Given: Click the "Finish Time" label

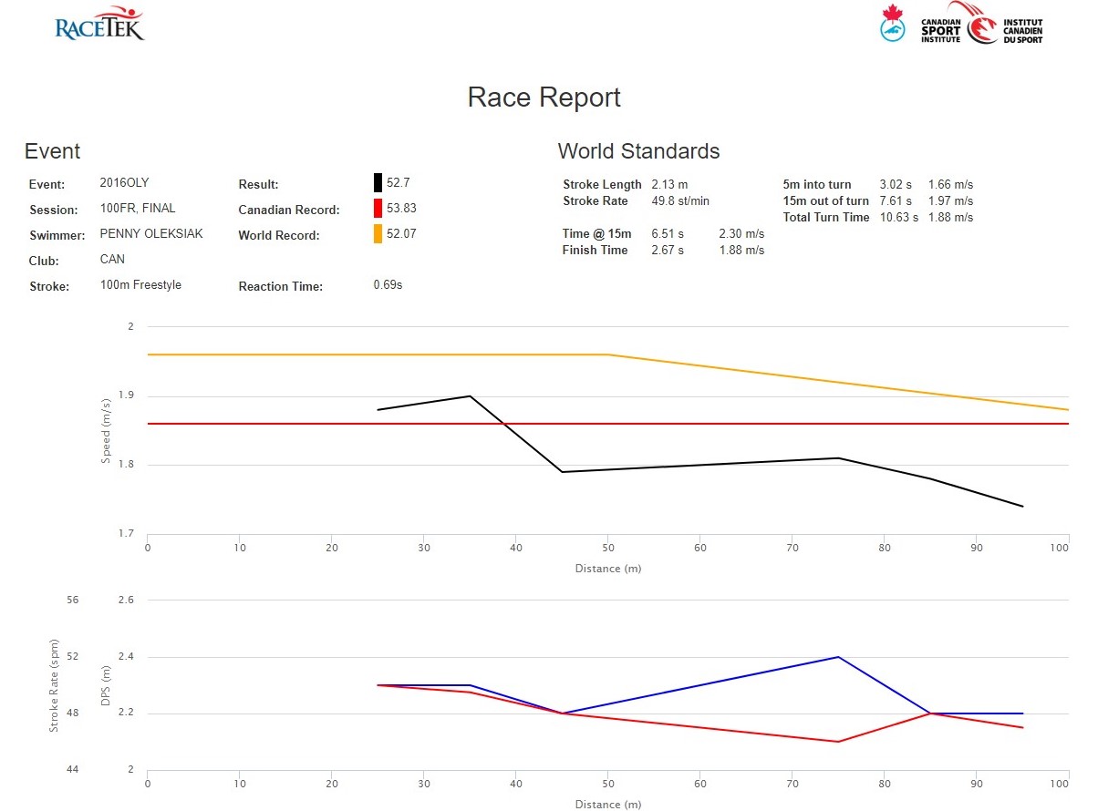Looking at the screenshot, I should [x=595, y=250].
